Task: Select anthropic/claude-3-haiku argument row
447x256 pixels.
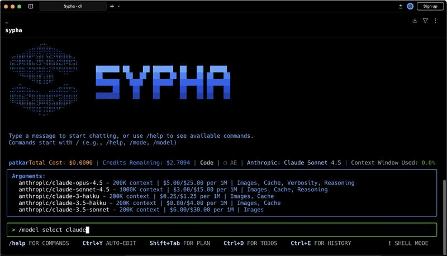Action: click(x=146, y=196)
